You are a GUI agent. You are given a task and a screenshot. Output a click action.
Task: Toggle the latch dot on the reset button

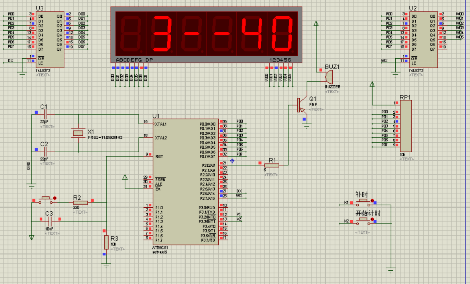pos(55,198)
